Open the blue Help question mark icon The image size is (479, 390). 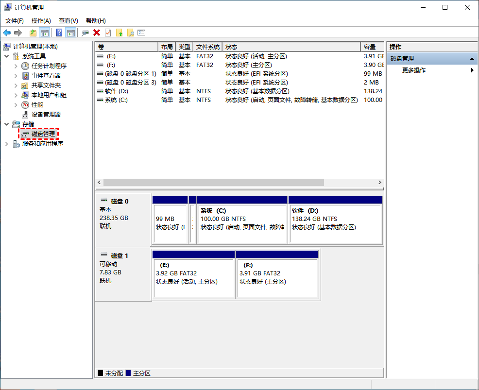click(59, 33)
